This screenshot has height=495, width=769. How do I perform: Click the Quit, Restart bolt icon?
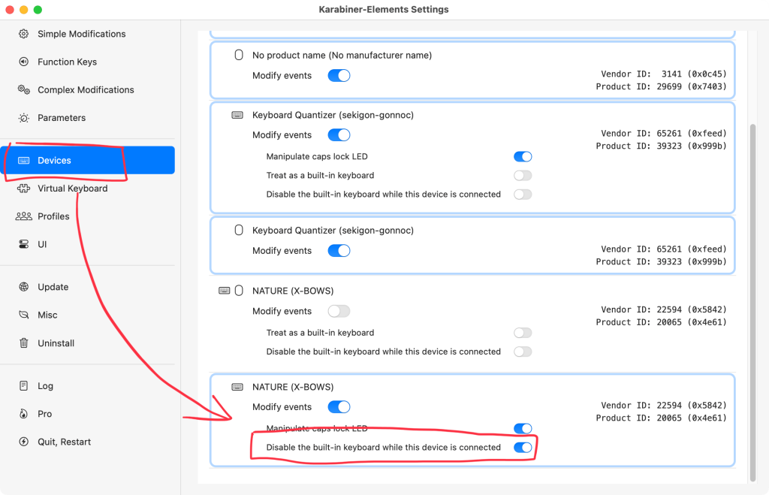pos(23,442)
